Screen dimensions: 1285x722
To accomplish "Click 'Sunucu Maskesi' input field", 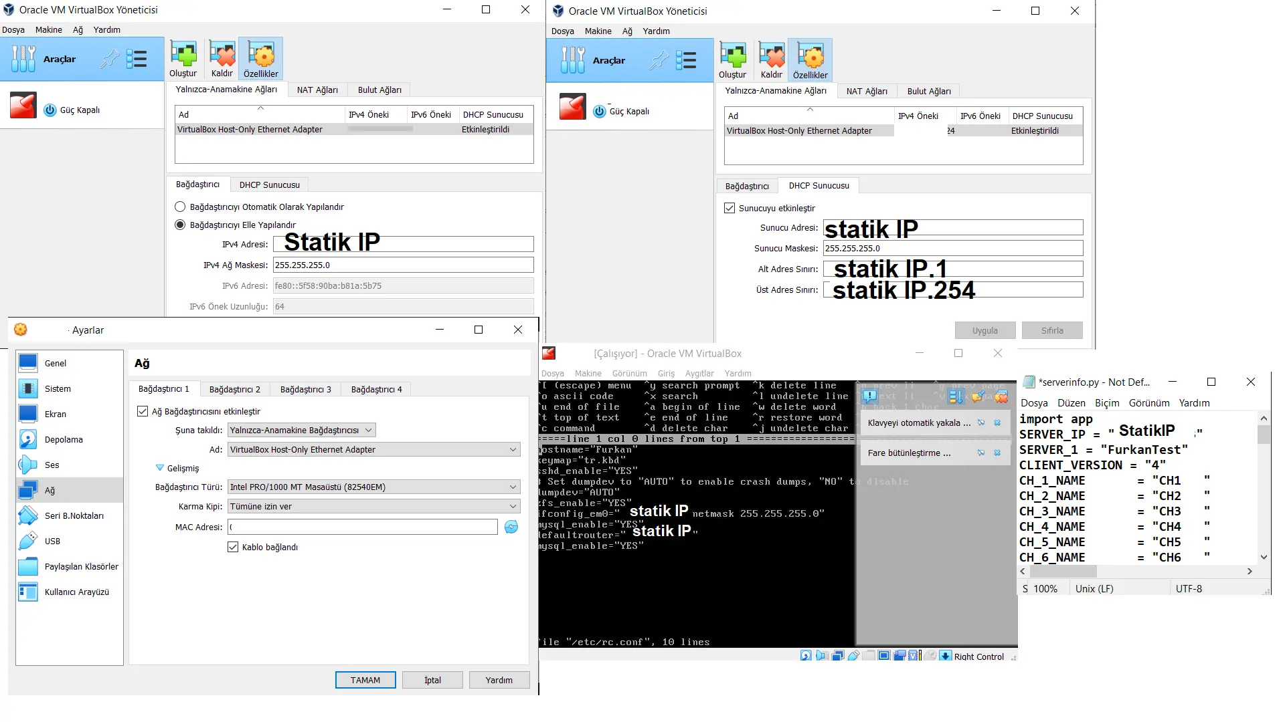I will pyautogui.click(x=953, y=248).
